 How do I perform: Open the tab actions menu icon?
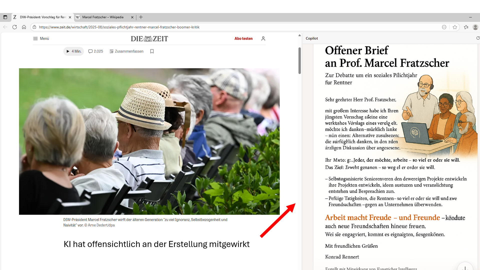[x=5, y=17]
